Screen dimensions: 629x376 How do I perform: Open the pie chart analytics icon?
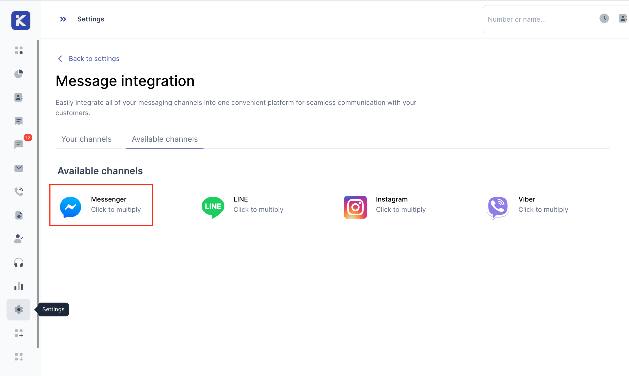(x=19, y=74)
